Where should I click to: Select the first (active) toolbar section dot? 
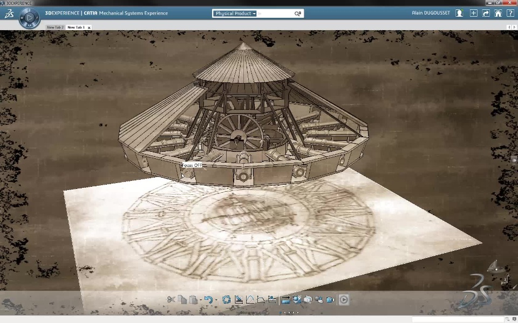point(281,312)
